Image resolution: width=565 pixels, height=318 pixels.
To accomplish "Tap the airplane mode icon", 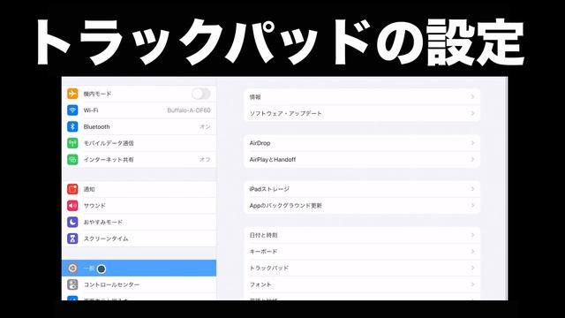I will 72,94.
